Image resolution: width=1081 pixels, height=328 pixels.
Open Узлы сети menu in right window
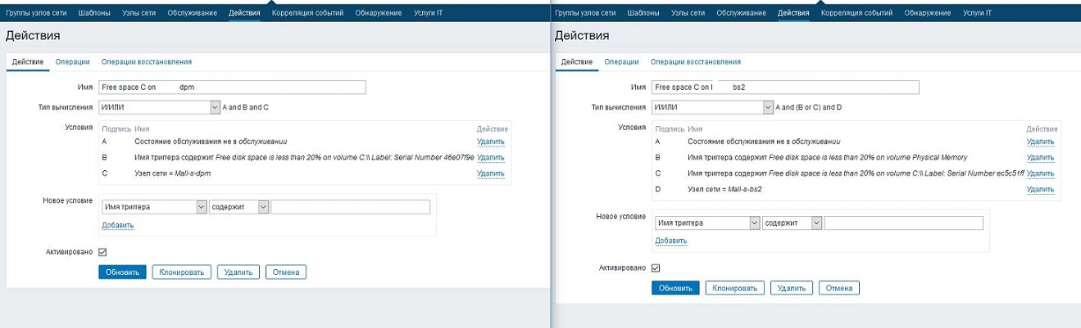coord(688,13)
